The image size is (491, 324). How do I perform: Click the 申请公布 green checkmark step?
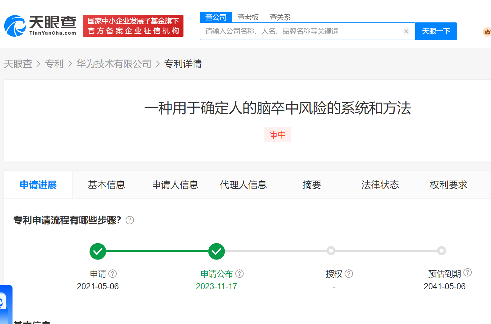click(x=216, y=251)
